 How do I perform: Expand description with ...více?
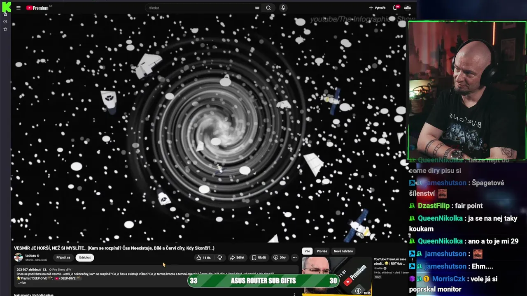21,283
